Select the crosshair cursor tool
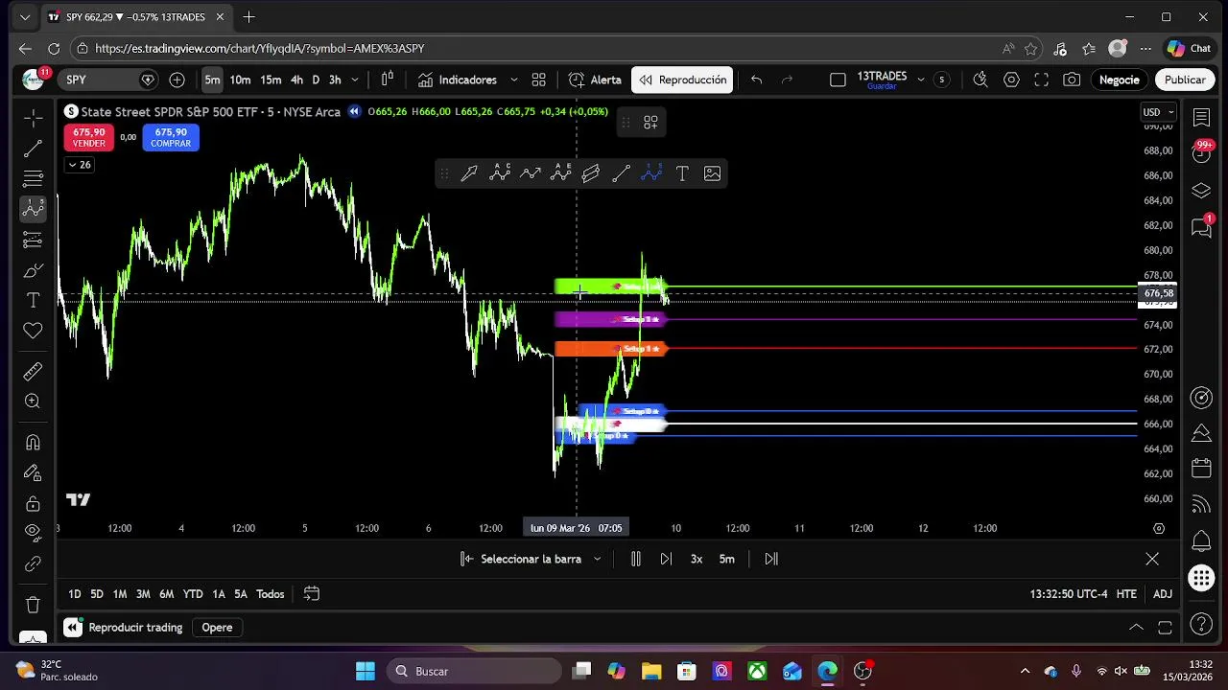This screenshot has width=1228, height=690. tap(33, 118)
